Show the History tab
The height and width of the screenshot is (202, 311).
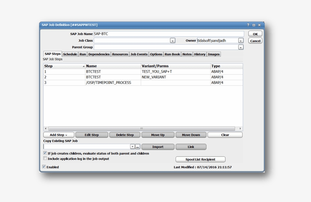pos(199,54)
